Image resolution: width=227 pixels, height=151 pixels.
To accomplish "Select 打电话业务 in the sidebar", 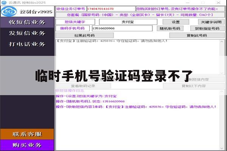I will pyautogui.click(x=27, y=44).
